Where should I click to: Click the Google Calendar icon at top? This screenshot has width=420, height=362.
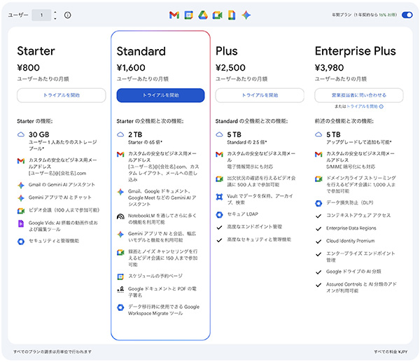coord(188,15)
